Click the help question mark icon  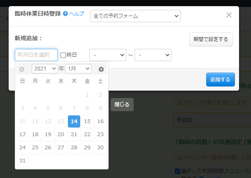[x=65, y=14]
